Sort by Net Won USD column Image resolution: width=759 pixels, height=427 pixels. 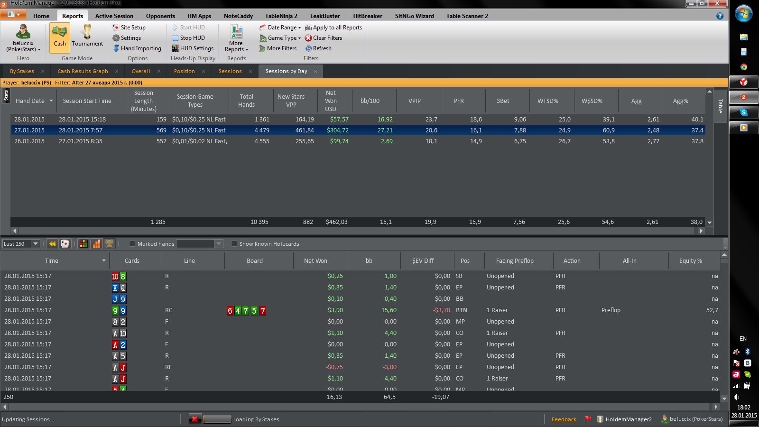pos(331,101)
